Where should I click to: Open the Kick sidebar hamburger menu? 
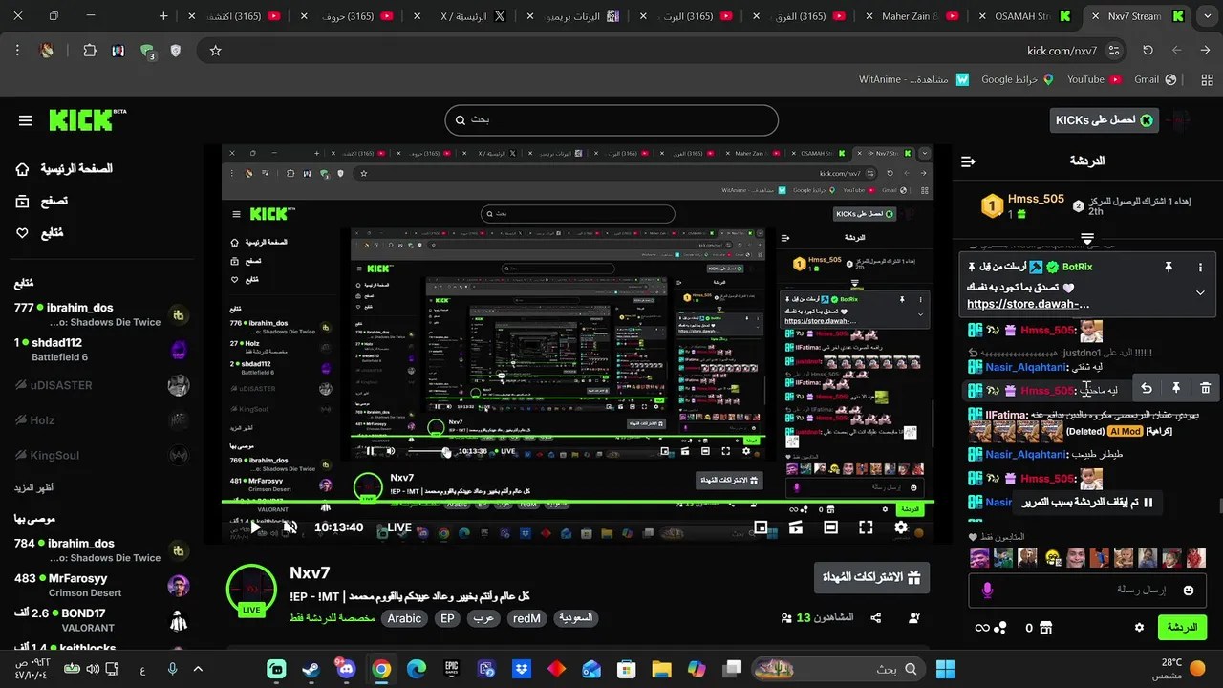(x=26, y=121)
